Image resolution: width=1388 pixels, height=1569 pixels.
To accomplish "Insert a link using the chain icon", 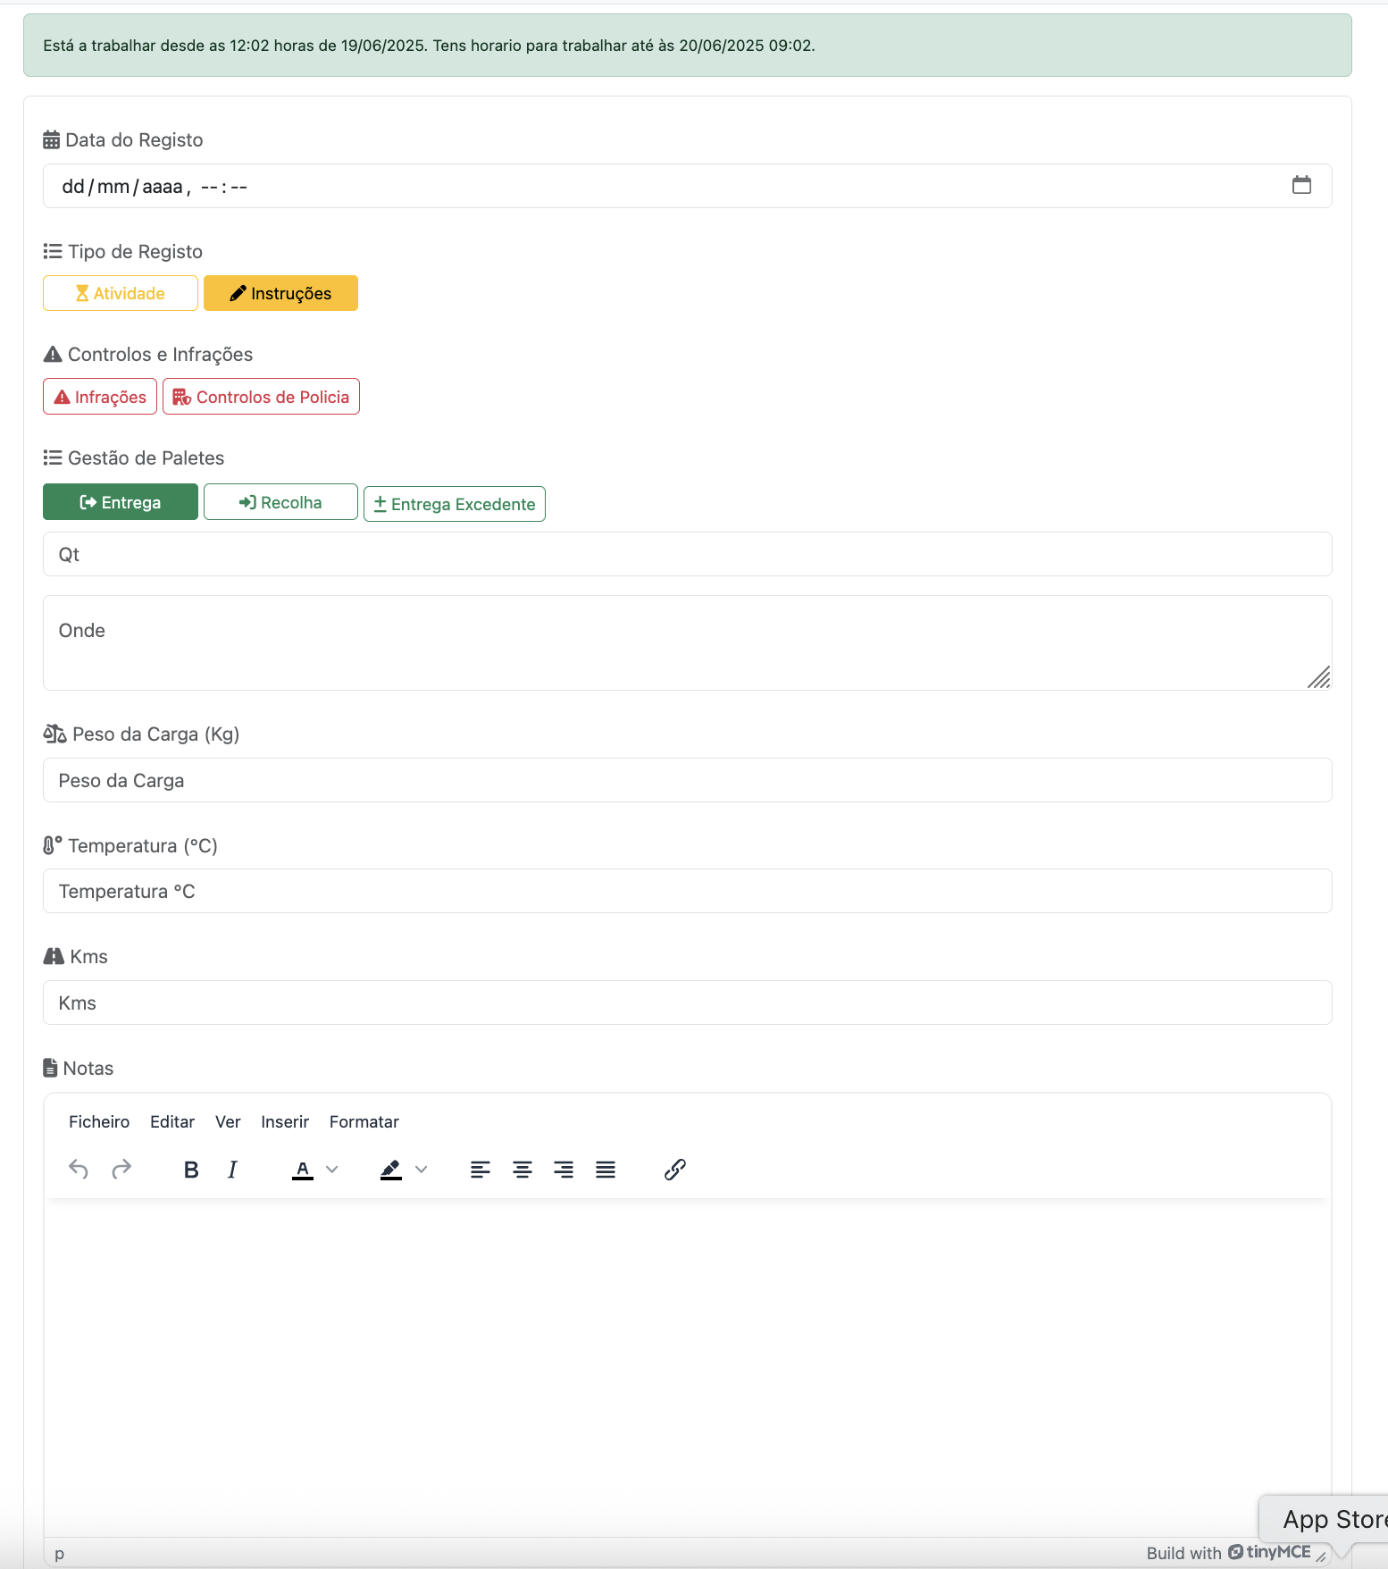I will click(675, 1169).
